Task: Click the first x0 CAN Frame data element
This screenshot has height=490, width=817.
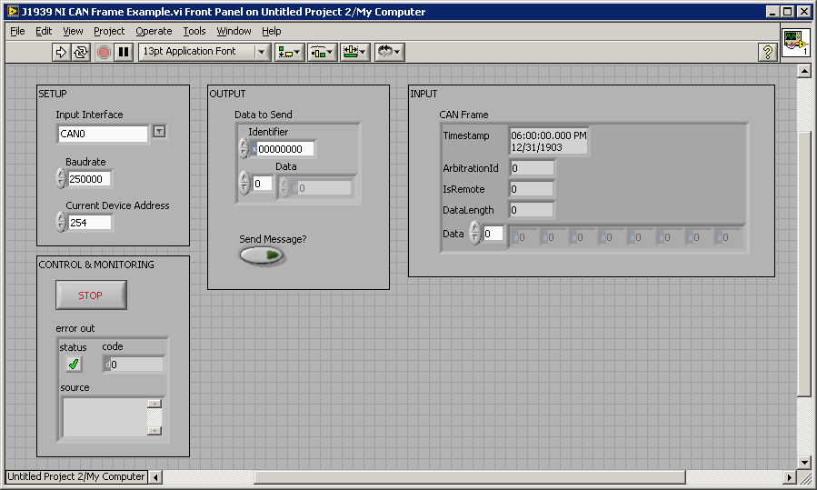Action: point(523,237)
